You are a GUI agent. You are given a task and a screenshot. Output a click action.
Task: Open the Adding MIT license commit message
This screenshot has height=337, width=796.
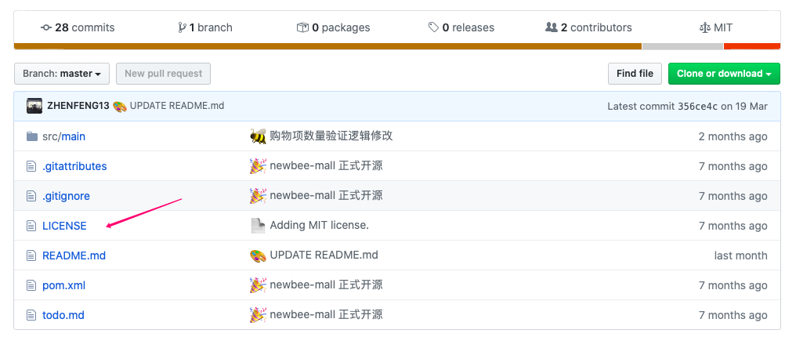click(x=319, y=226)
